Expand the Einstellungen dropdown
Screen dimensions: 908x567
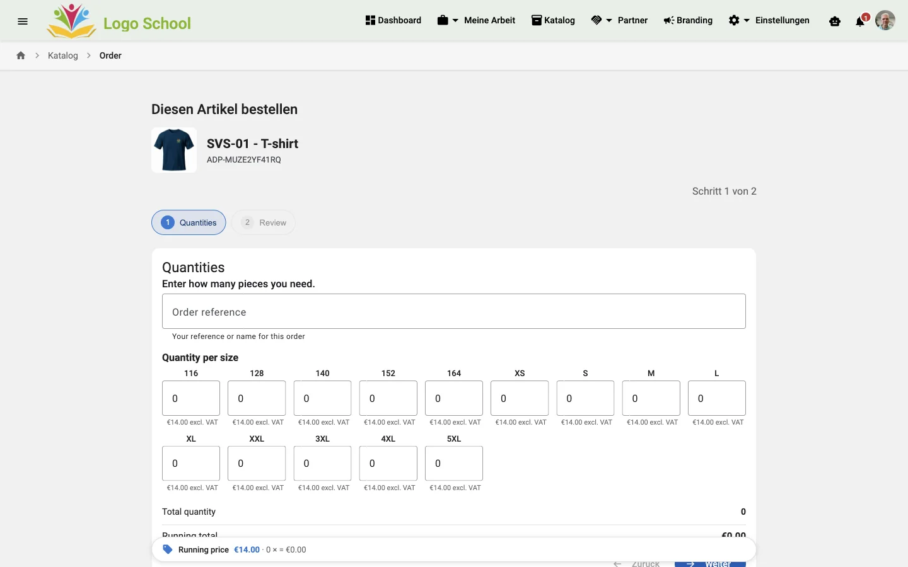(x=769, y=20)
